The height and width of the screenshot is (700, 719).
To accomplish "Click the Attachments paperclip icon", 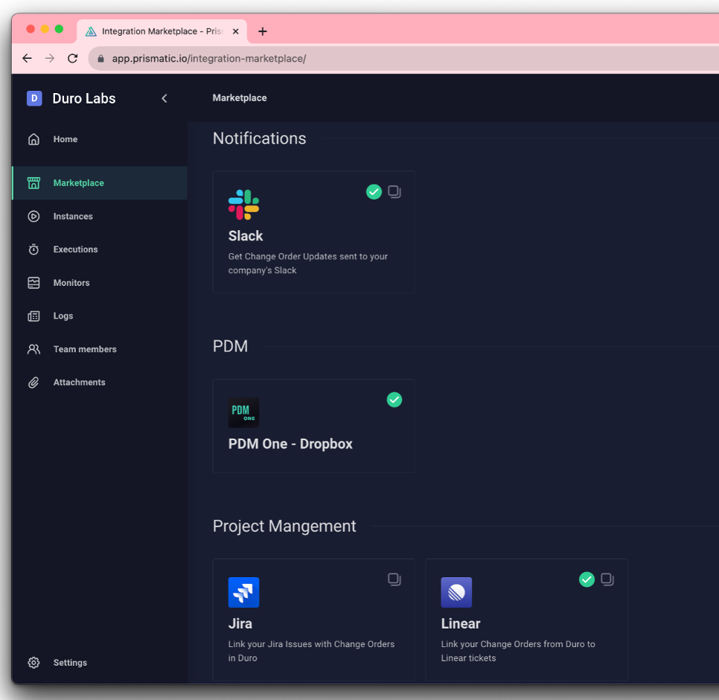I will pos(33,382).
